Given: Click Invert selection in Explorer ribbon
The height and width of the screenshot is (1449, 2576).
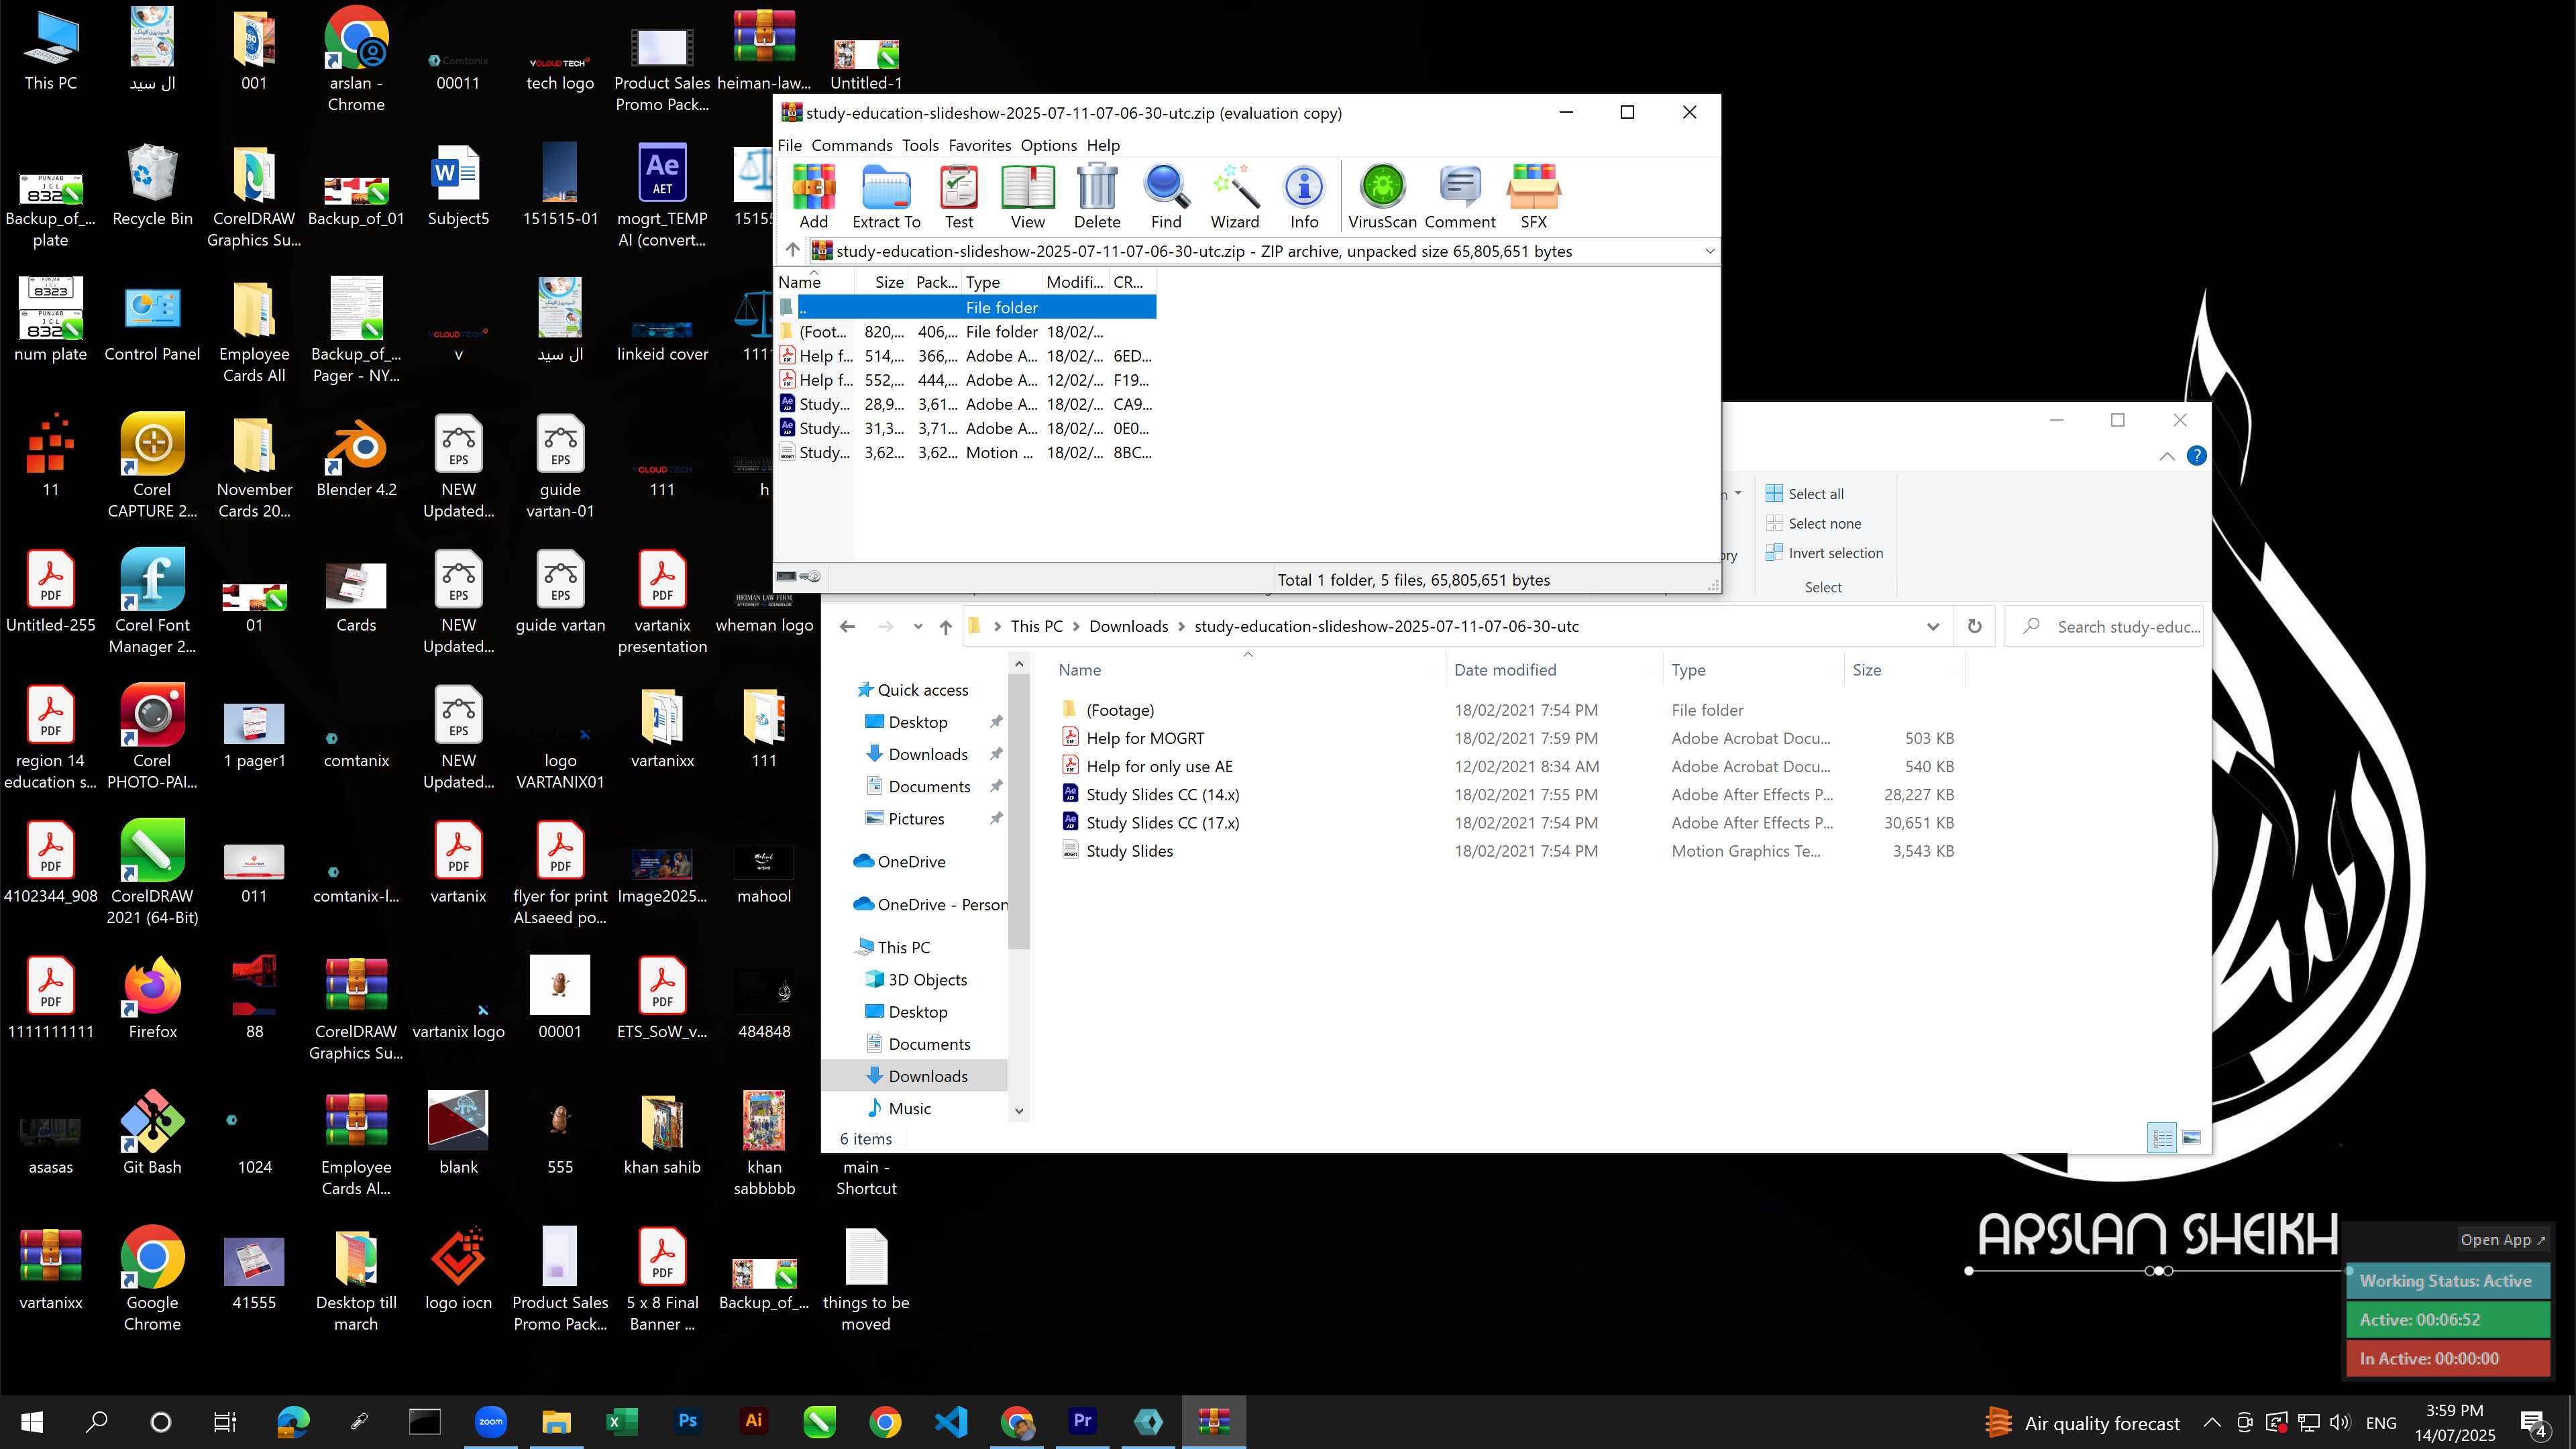Looking at the screenshot, I should pos(1824,553).
